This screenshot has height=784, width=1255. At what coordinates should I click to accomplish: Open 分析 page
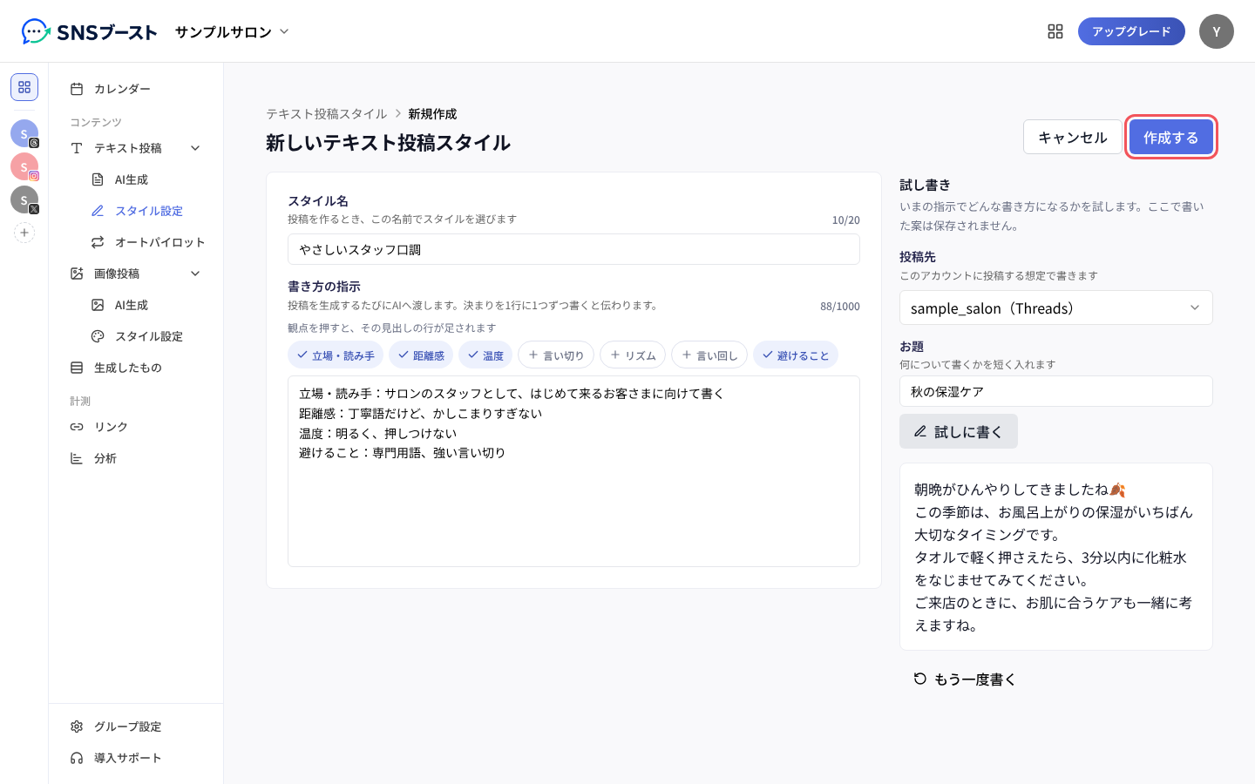[136, 458]
